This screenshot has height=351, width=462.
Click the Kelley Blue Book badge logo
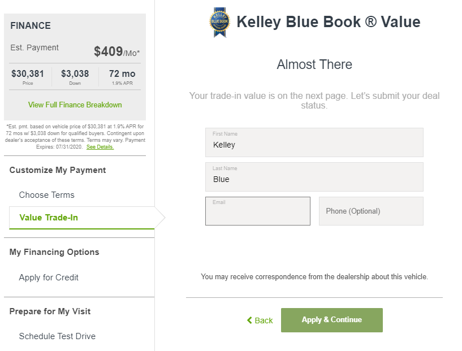point(219,23)
